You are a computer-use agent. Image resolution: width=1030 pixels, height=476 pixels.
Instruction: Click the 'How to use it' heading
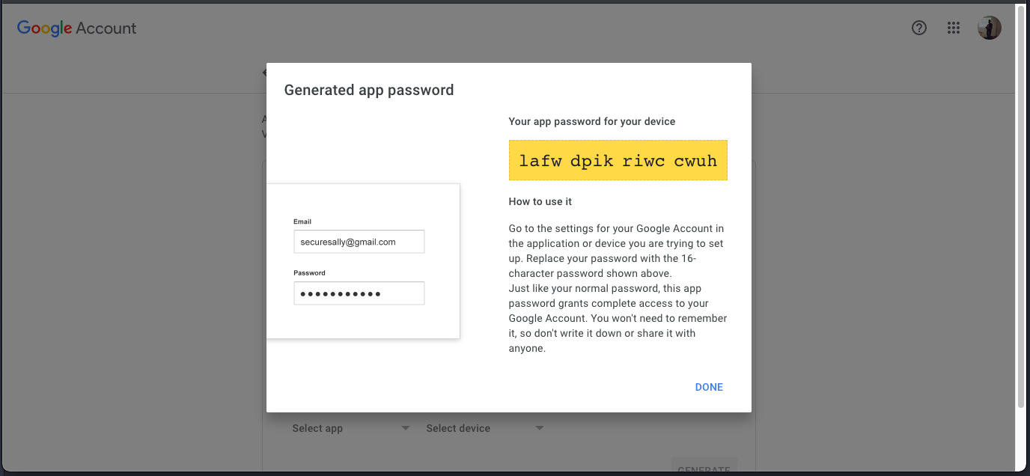point(540,201)
